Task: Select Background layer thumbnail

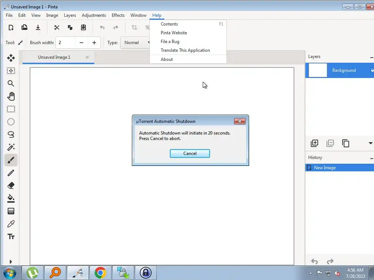Action: (x=318, y=70)
